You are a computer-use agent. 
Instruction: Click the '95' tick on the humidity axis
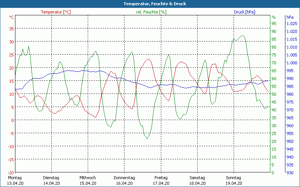(x=274, y=24)
